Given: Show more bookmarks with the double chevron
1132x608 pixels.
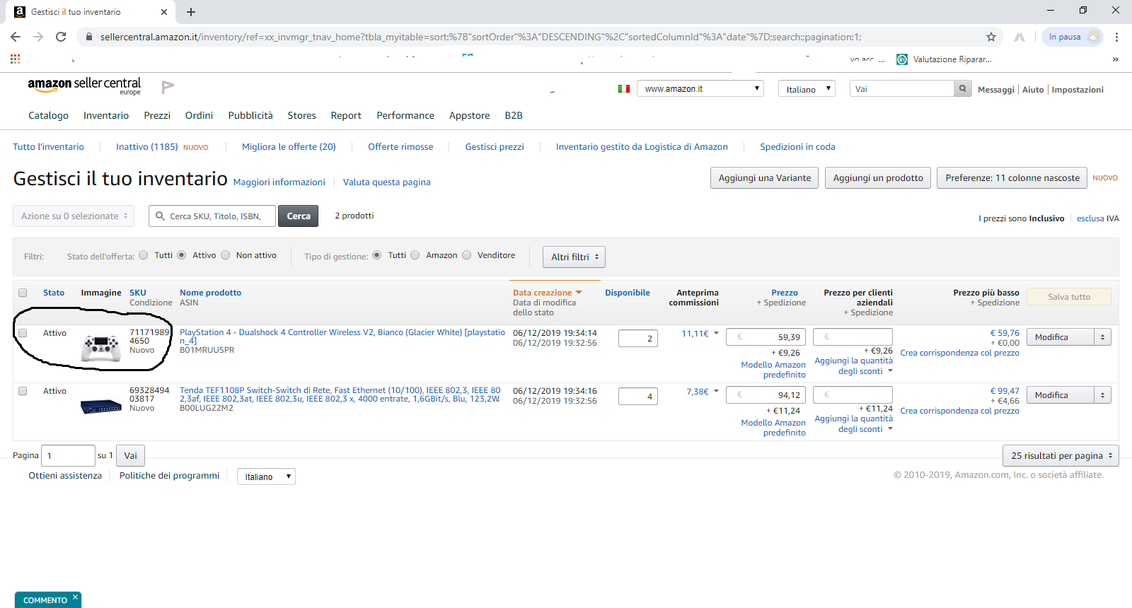Looking at the screenshot, I should [1116, 59].
